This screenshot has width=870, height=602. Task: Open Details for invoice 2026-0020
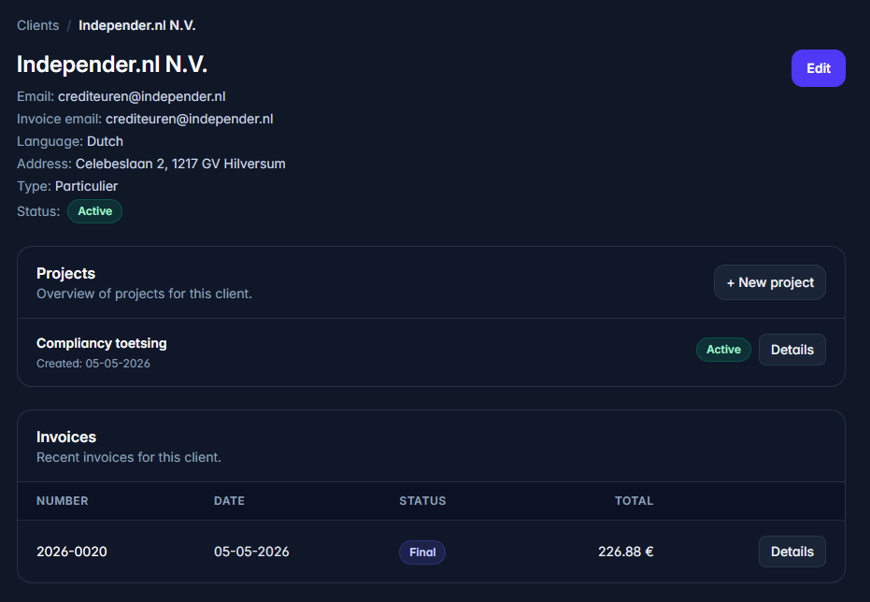coord(792,552)
